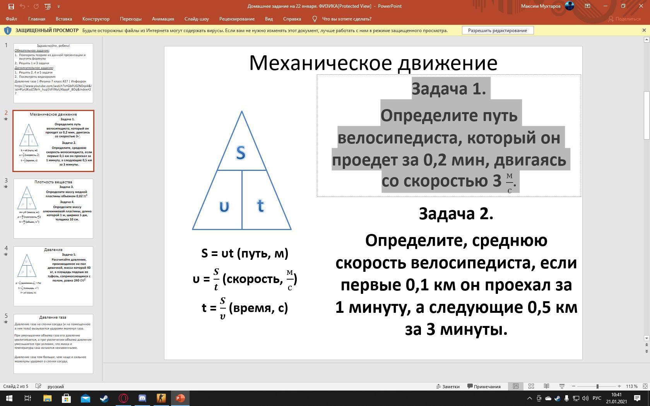This screenshot has width=650, height=406.
Task: Click the РУС input language switcher
Action: (x=597, y=398)
